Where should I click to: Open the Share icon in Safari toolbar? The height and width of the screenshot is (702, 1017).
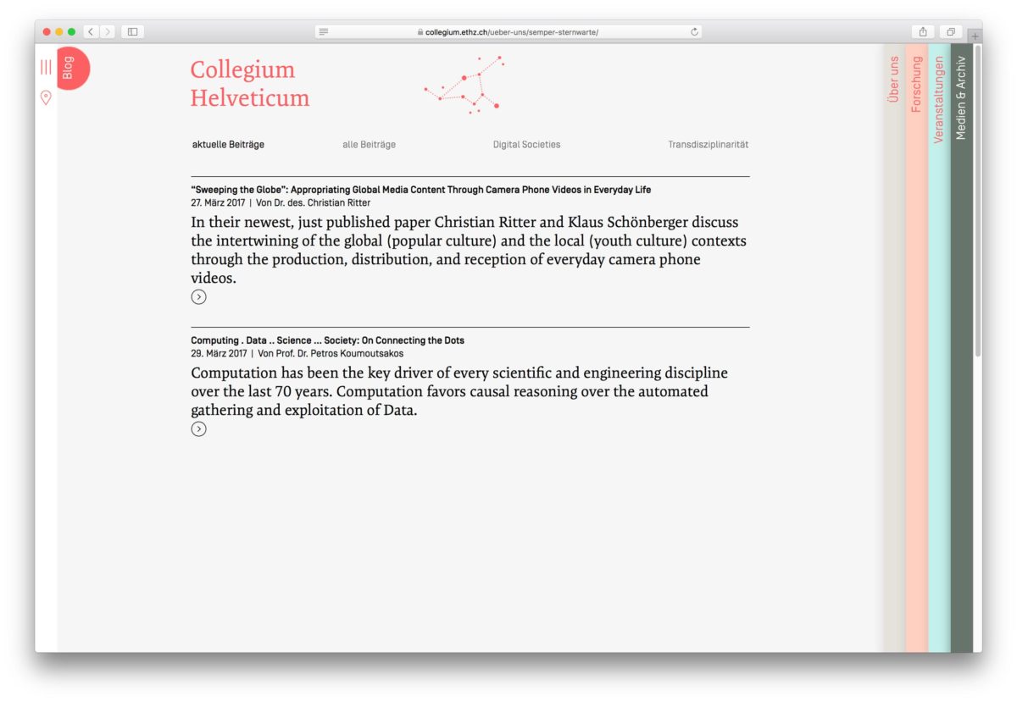point(922,32)
